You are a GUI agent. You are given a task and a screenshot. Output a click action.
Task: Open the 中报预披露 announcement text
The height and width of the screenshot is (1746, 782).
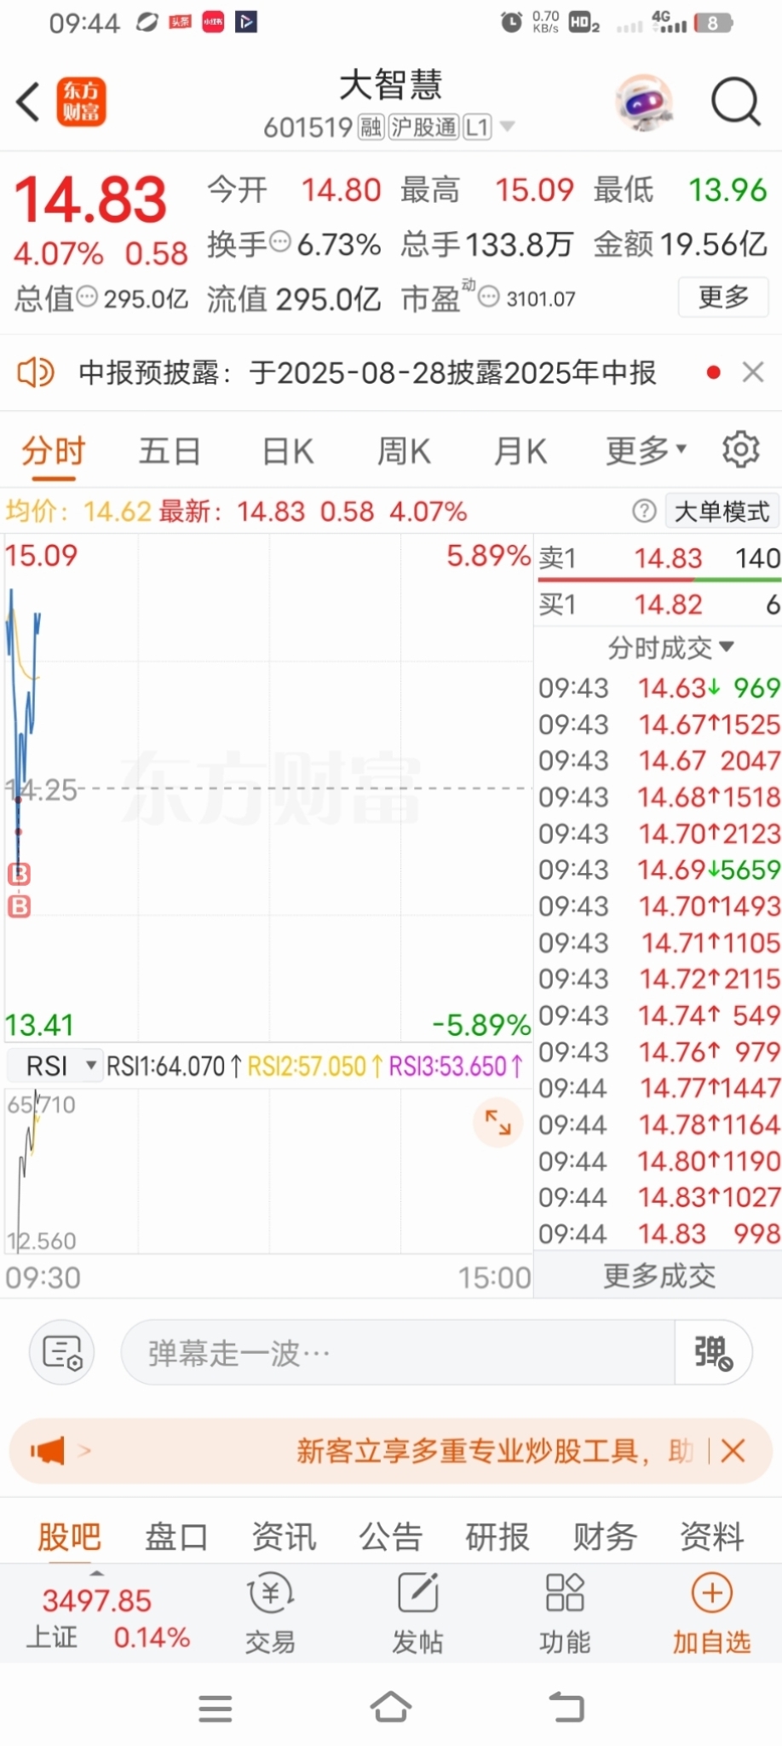click(367, 373)
